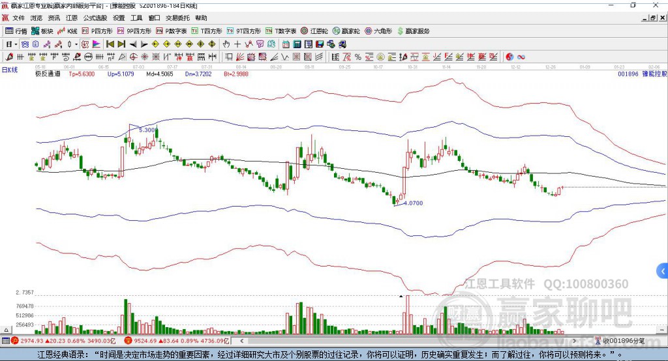Click the Md=4.5065 indicator value
668x361 pixels.
click(160, 74)
